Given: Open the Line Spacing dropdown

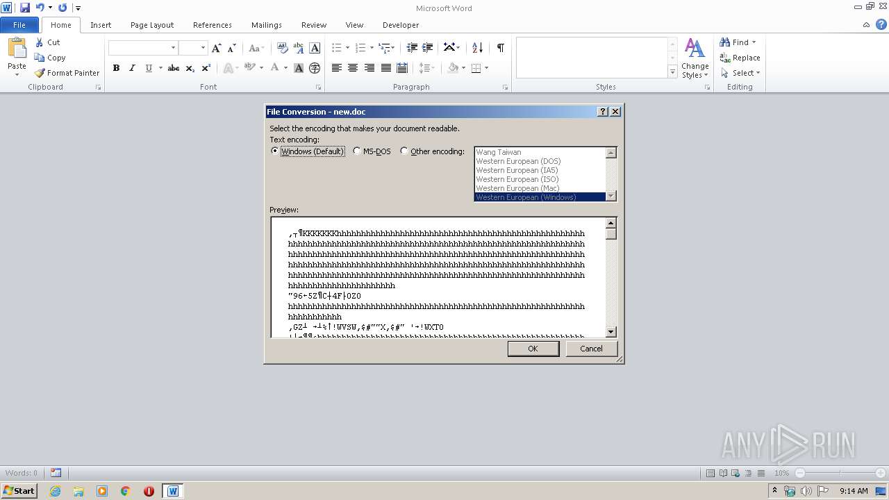Looking at the screenshot, I should pyautogui.click(x=427, y=68).
